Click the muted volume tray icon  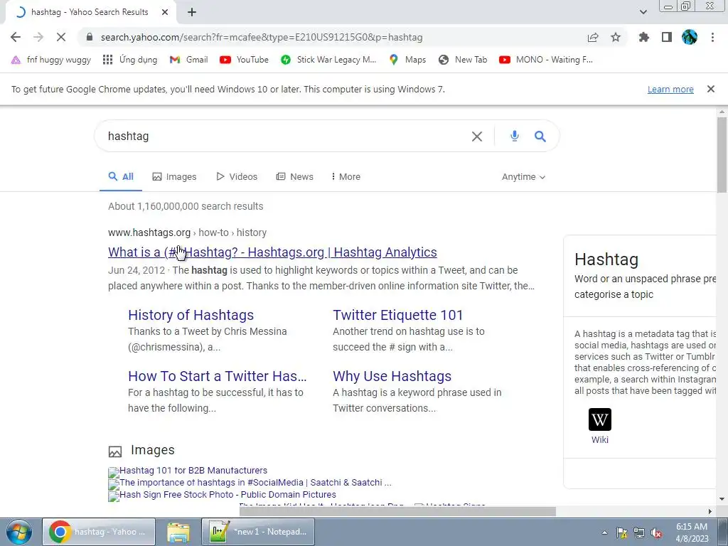656,533
